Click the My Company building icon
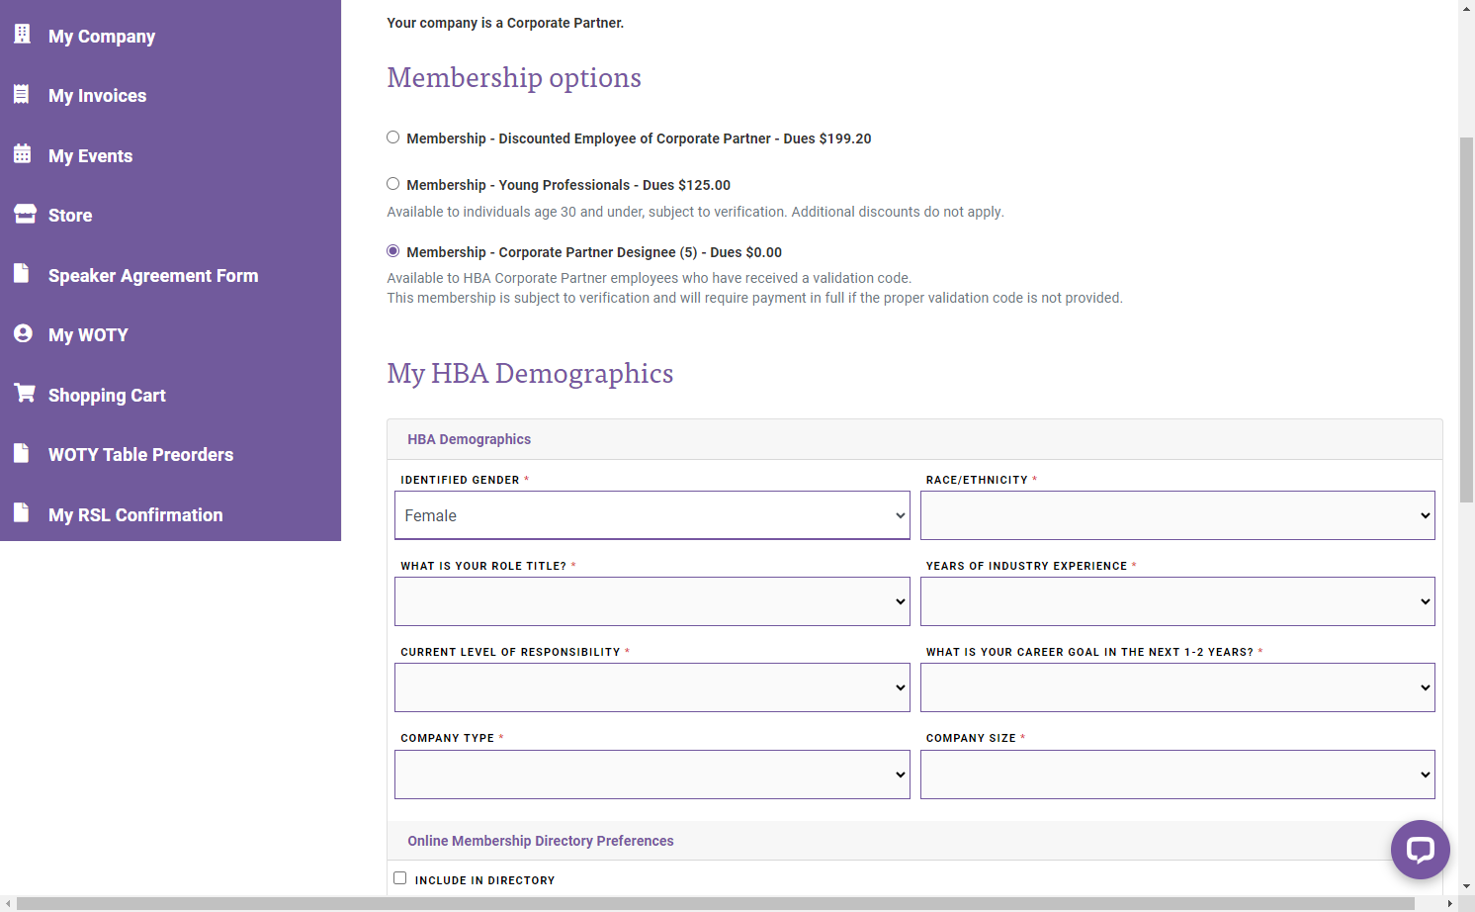 (x=22, y=35)
